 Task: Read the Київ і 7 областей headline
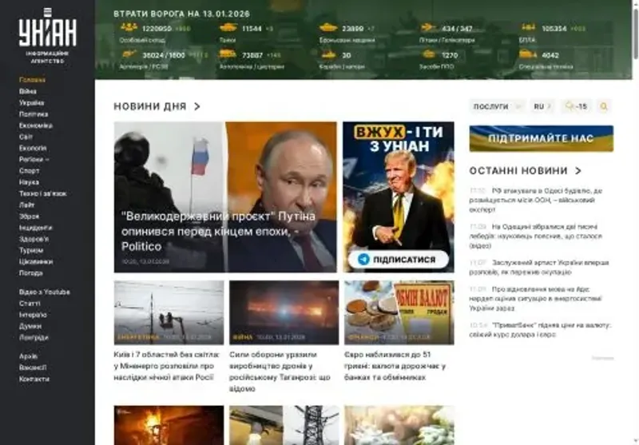tap(167, 366)
